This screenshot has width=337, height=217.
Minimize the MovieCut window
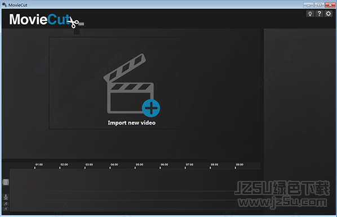(309, 5)
